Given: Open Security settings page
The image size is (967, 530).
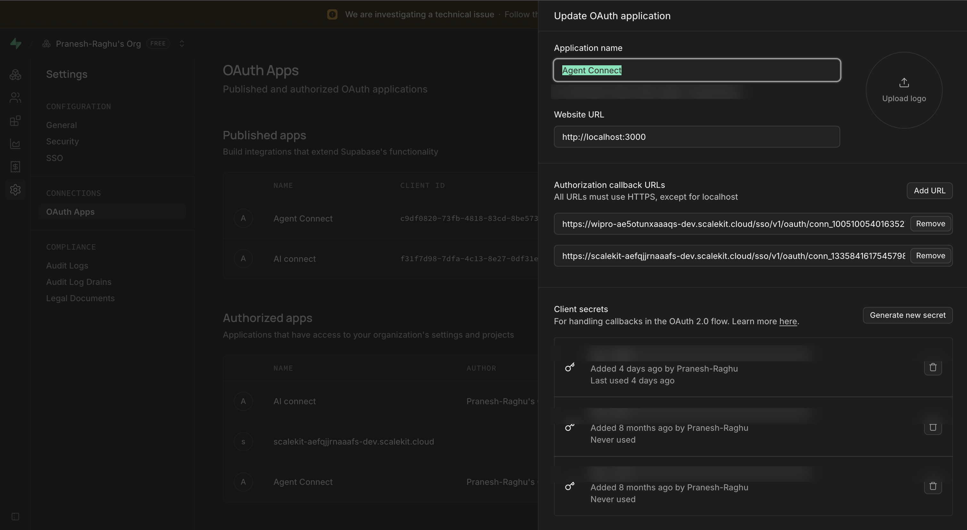Looking at the screenshot, I should pos(62,141).
